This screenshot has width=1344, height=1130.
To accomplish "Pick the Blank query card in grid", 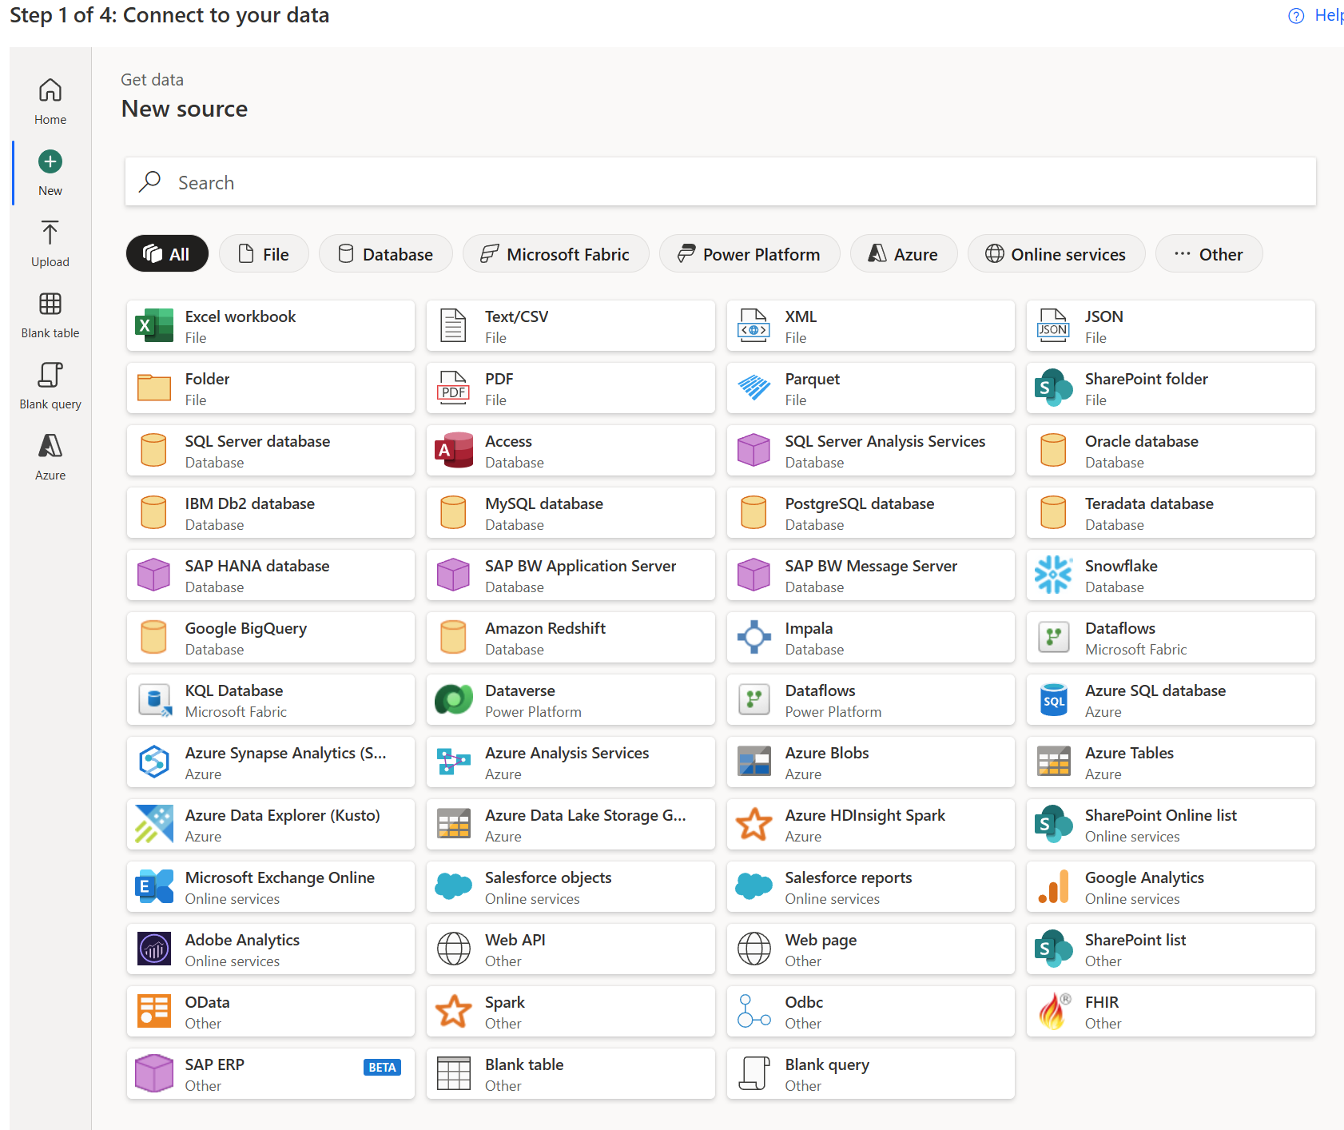I will coord(871,1074).
